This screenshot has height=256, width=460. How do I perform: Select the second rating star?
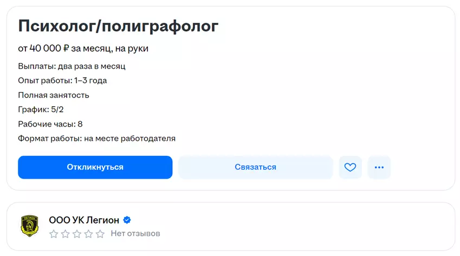pos(65,234)
